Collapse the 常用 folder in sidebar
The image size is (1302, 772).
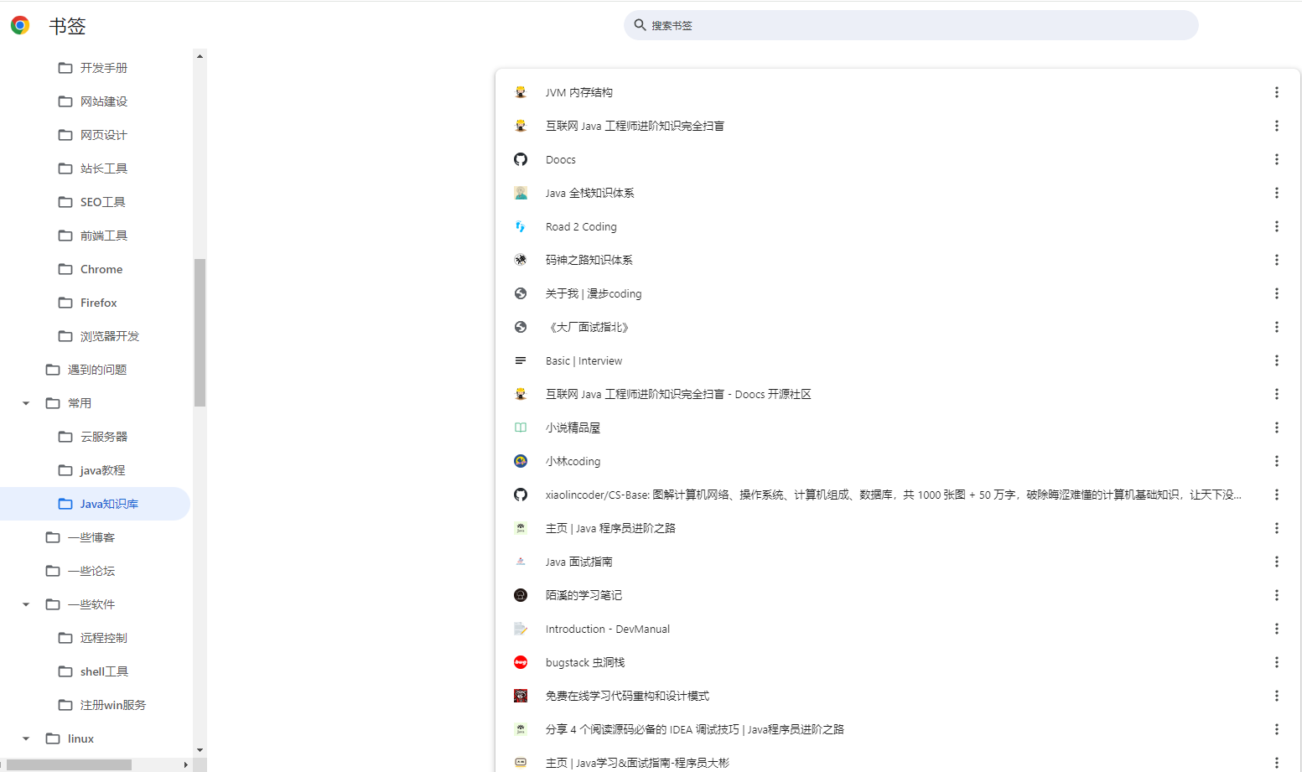[24, 402]
